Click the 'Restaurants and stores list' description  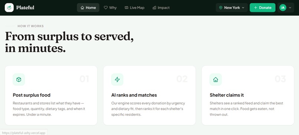[x=49, y=109]
